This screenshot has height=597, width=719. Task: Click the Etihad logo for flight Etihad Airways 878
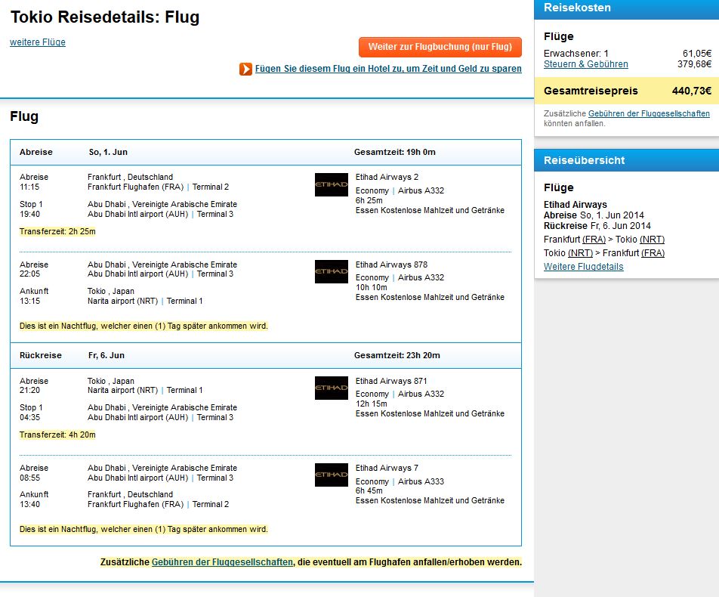point(331,272)
